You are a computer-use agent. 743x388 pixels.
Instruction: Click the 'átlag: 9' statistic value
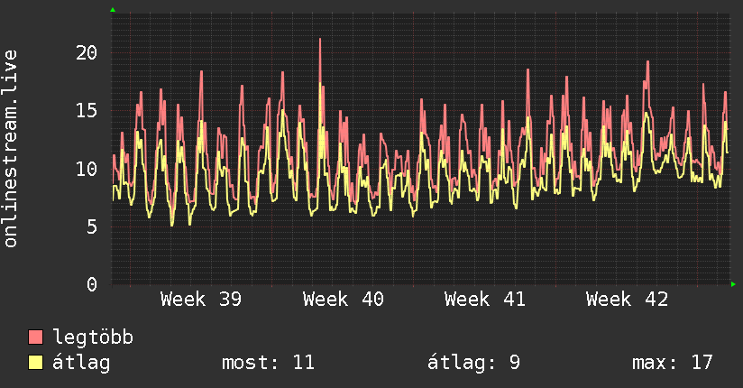(x=474, y=363)
